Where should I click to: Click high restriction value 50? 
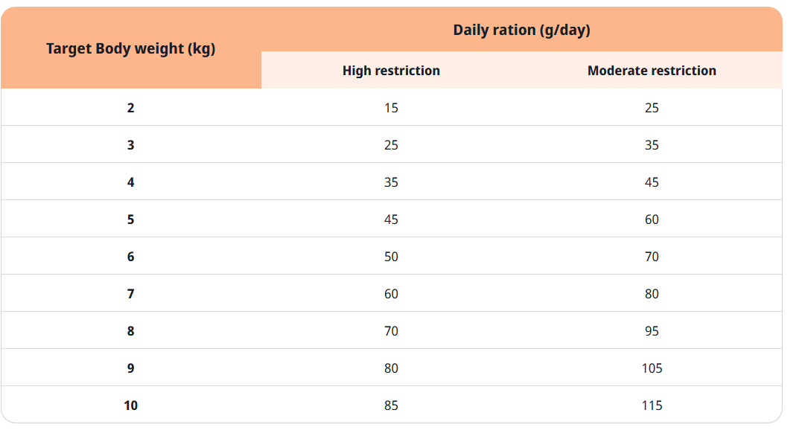pos(391,257)
